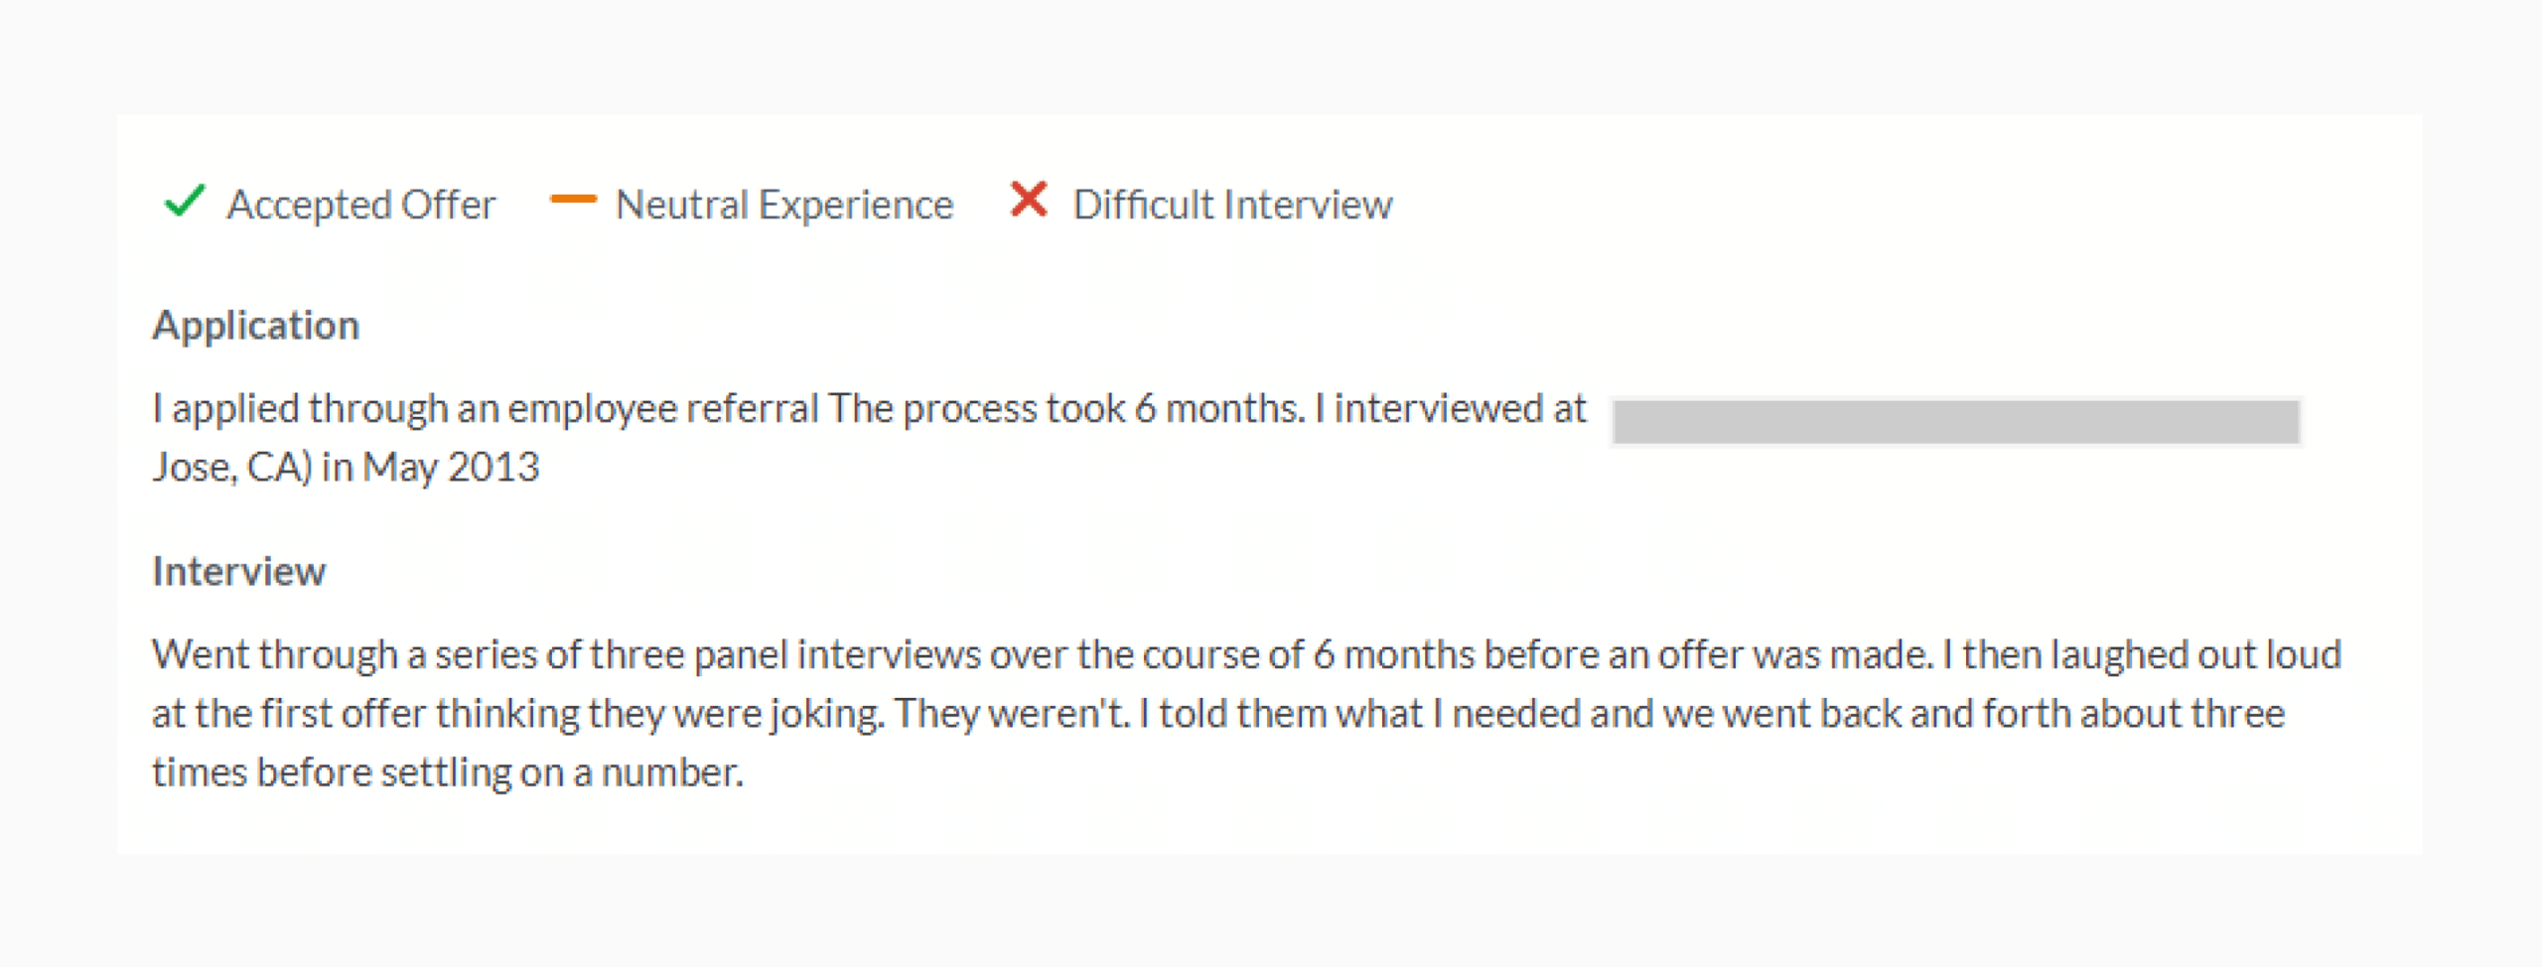The height and width of the screenshot is (967, 2542).
Task: Click 'The process took 6 months' sentence
Action: 1066,409
